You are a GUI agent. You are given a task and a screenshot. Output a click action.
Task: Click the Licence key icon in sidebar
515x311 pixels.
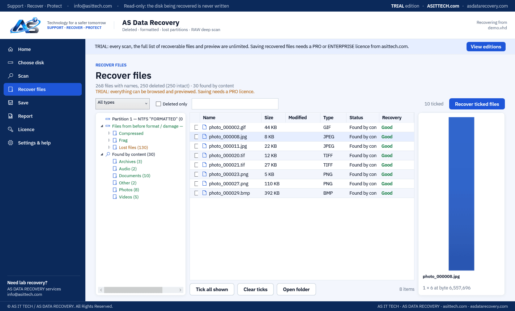[x=11, y=130]
